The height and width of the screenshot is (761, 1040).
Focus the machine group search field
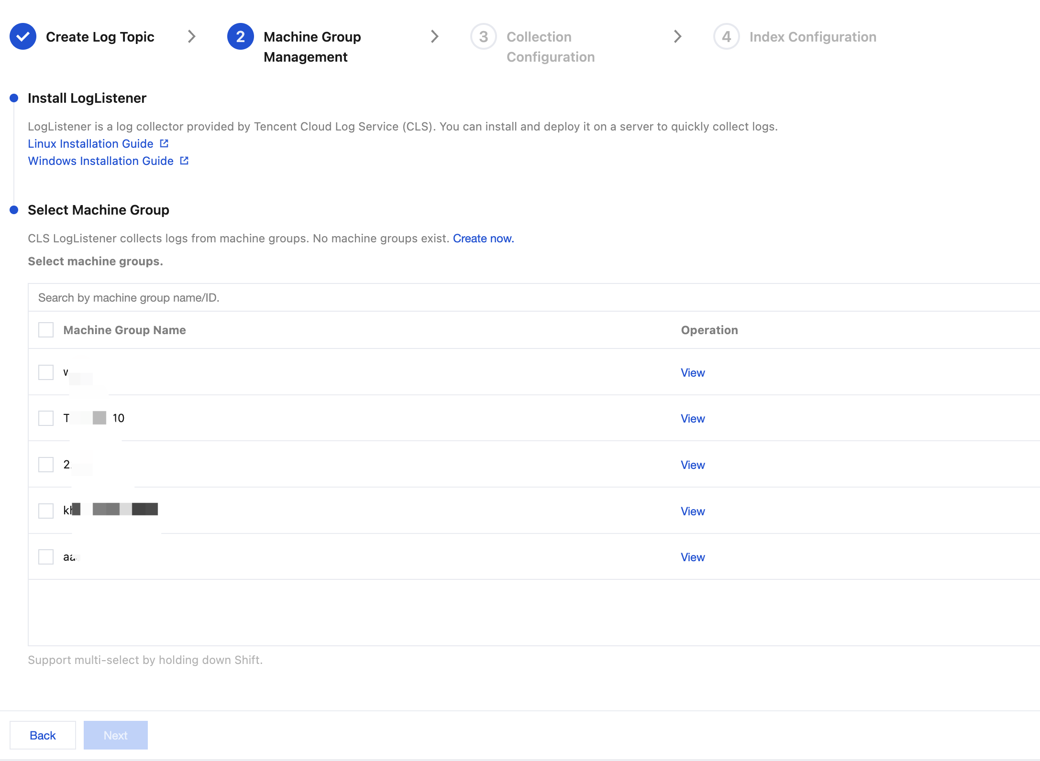[335, 297]
